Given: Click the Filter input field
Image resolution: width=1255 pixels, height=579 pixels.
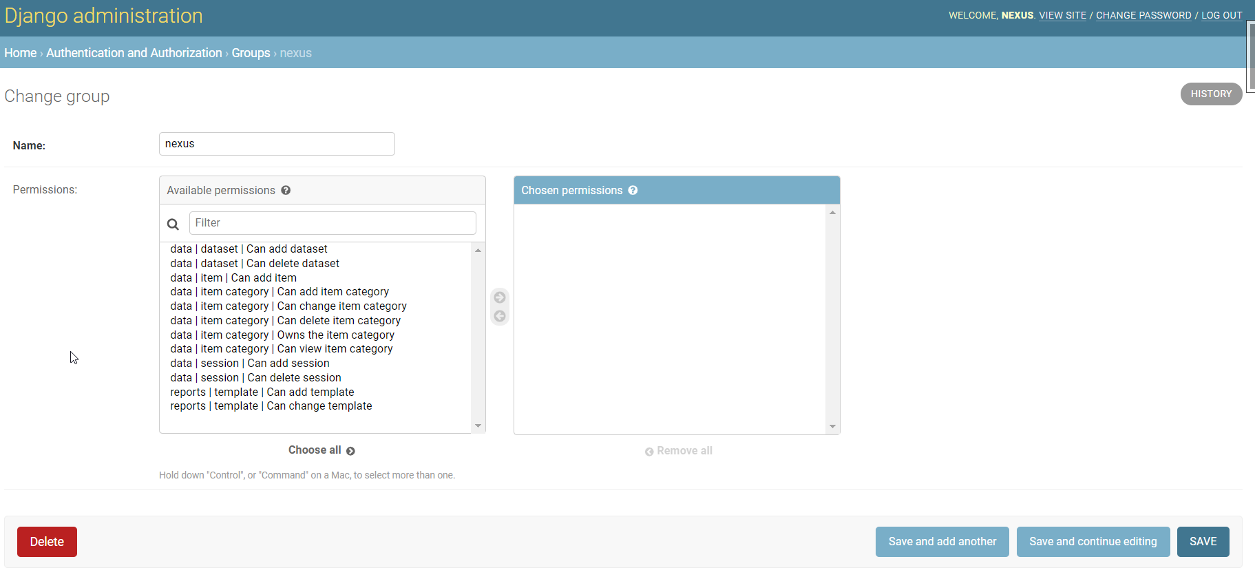Looking at the screenshot, I should 333,223.
